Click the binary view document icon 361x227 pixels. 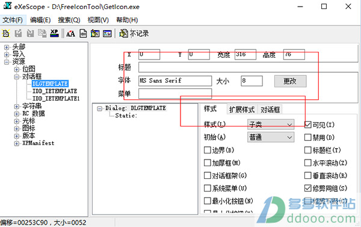[x=83, y=34]
